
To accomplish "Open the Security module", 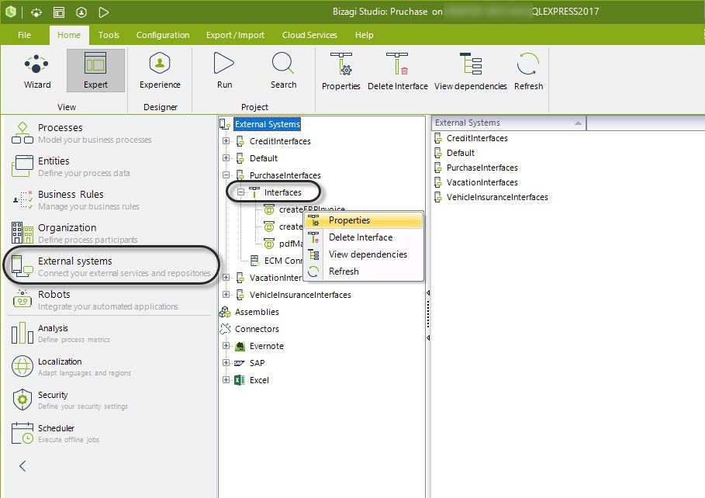I will 109,400.
